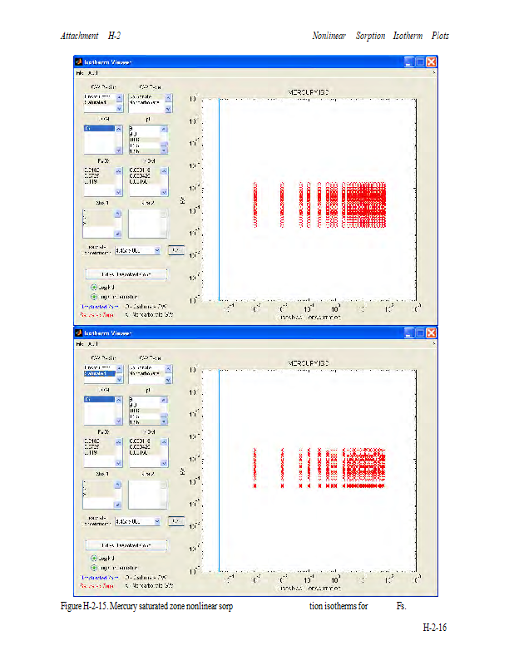
Task: Select Log Kd radio button in lower window
Action: pos(94,558)
